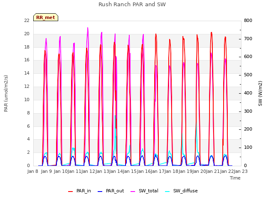This screenshot has height=199, width=266.
Task: Click the 22 tick on the PAR axis
Action: click(x=27, y=21)
